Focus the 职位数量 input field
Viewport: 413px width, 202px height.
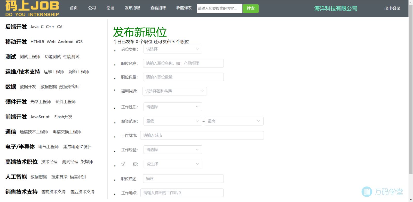(183, 77)
